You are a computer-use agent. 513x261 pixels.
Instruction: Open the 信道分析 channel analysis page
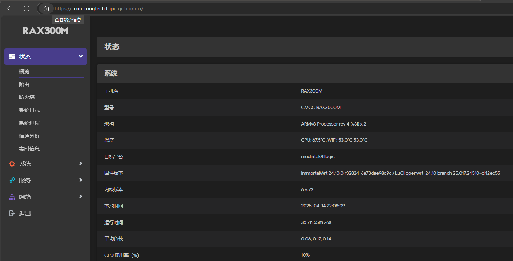tap(29, 136)
